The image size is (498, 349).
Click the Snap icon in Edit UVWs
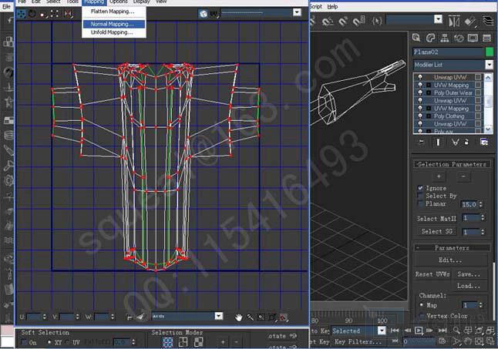click(284, 317)
